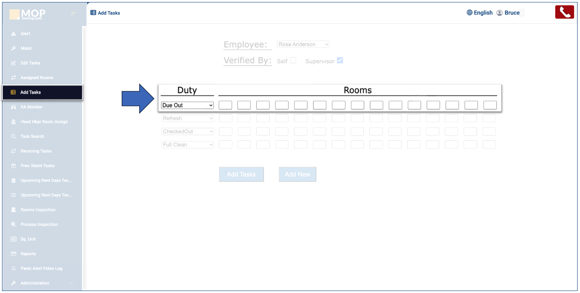Screen dimensions: 580x293
Task: Collapse sidebar using the menu toggle icon
Action: [x=73, y=14]
